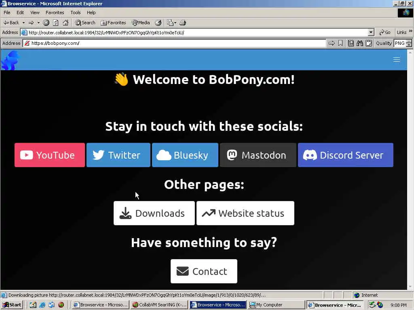Open the Help menu
414x310 pixels.
[x=91, y=13]
